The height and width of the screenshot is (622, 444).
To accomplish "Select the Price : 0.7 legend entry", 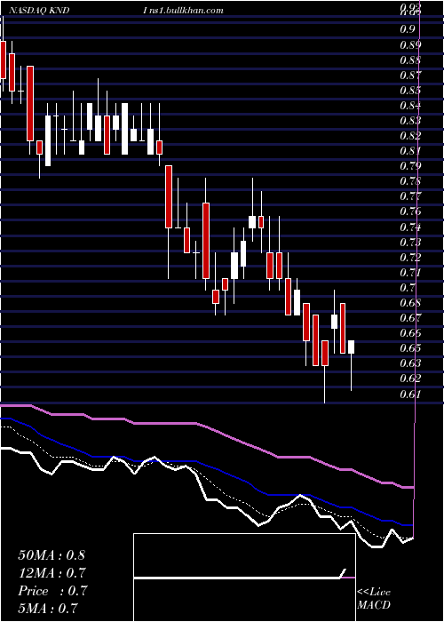I will 52,591.
